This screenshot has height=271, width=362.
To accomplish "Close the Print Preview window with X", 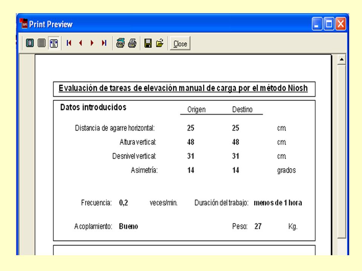I will click(x=341, y=23).
